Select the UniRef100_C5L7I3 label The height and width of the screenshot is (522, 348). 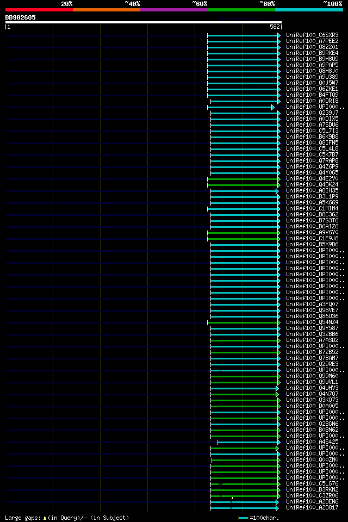tap(312, 131)
